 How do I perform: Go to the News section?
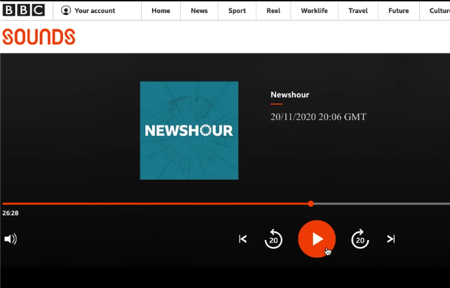[x=199, y=11]
